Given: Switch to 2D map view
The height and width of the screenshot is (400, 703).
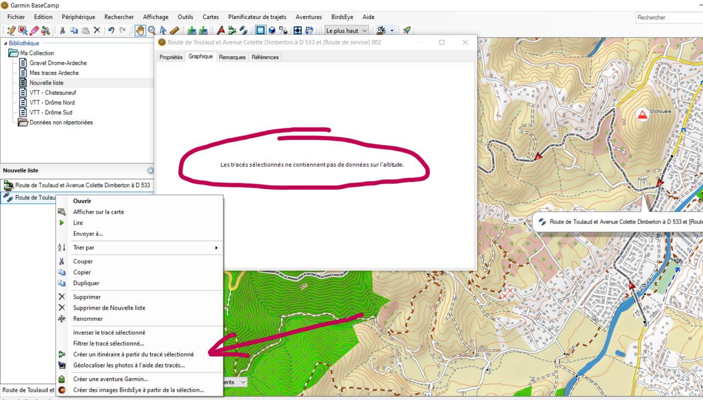Looking at the screenshot, I should [261, 31].
